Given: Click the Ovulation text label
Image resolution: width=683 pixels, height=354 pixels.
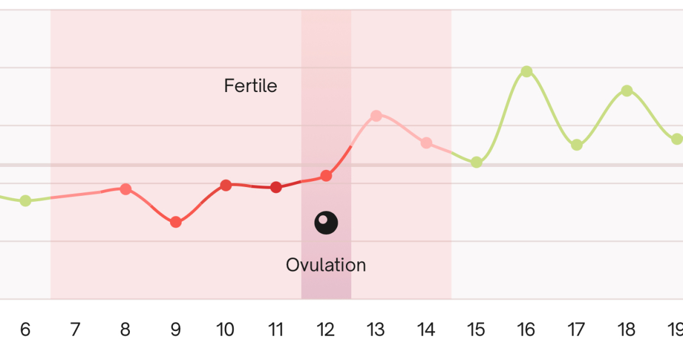Looking at the screenshot, I should click(326, 265).
